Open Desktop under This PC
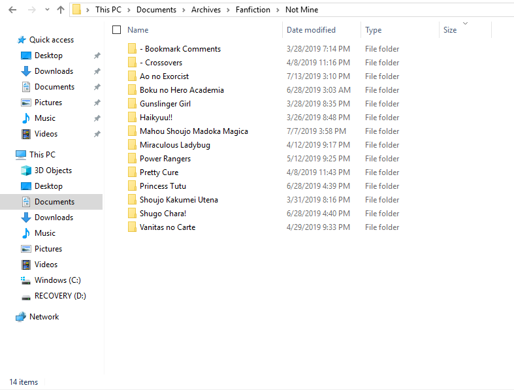Screen dimensions: 514x390 pos(48,186)
